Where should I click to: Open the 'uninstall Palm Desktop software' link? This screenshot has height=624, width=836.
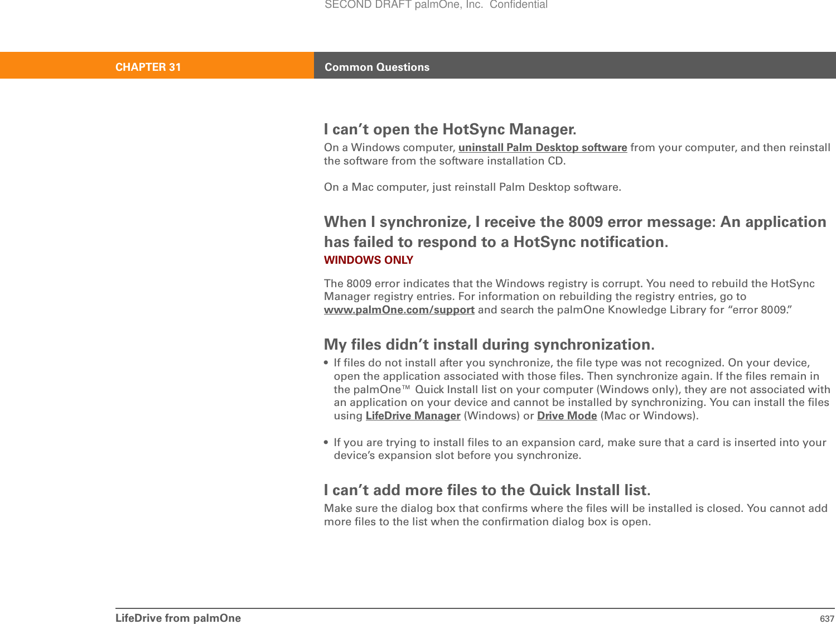543,148
